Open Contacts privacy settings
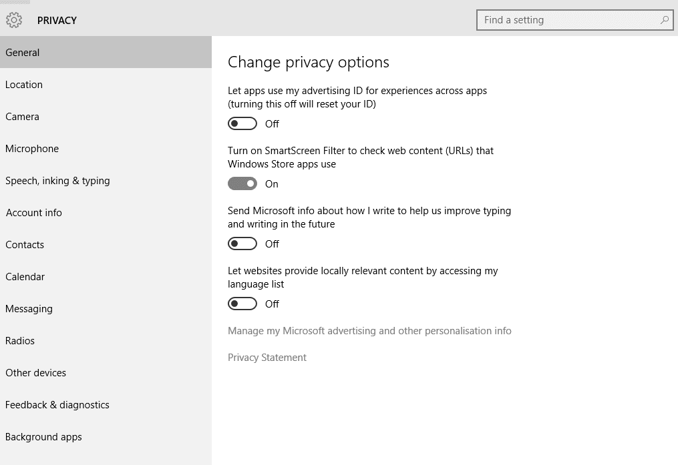The image size is (678, 465). (25, 245)
